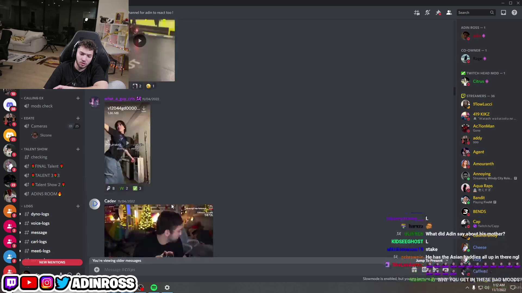This screenshot has height=293, width=522.
Task: Click the Search field in header
Action: click(x=476, y=12)
